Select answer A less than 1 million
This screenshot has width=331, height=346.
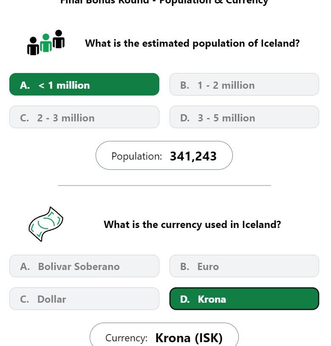pyautogui.click(x=84, y=84)
